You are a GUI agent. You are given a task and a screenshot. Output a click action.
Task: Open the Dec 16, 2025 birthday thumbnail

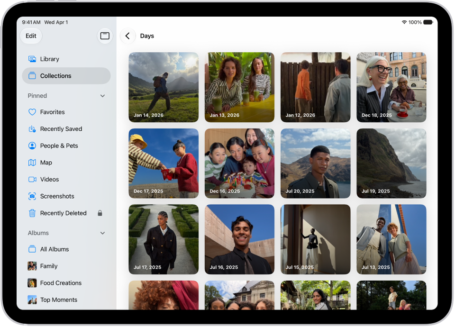tap(240, 163)
